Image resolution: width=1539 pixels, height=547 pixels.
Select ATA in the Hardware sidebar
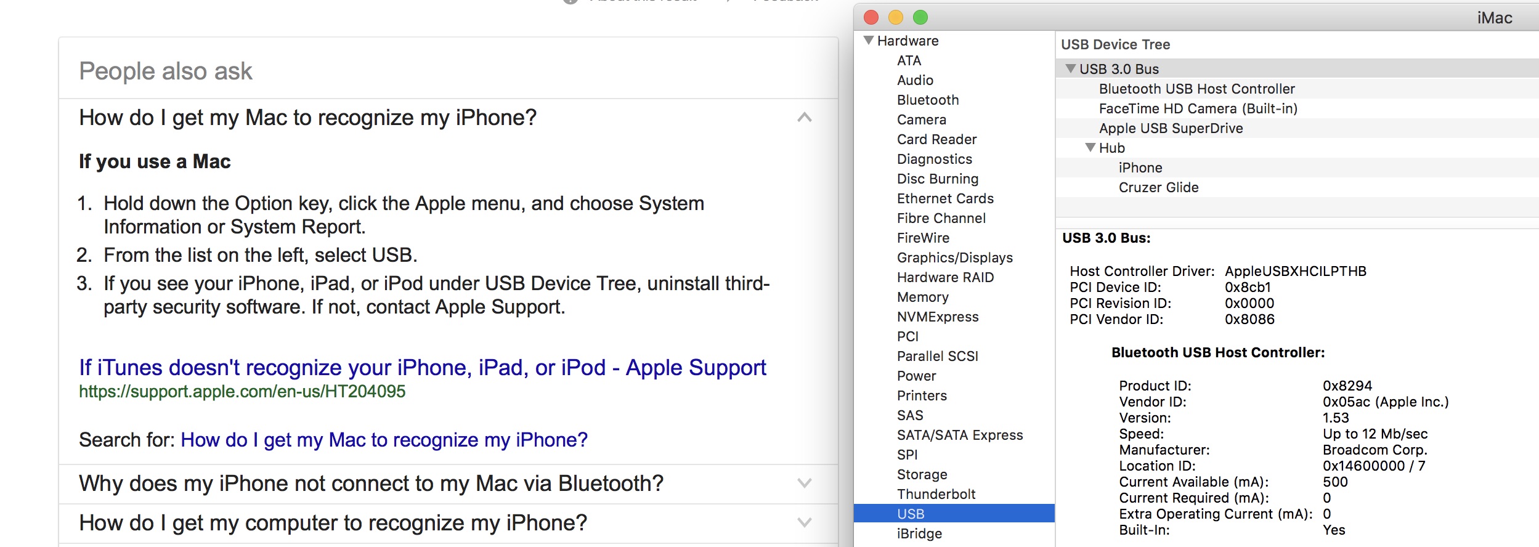point(909,60)
